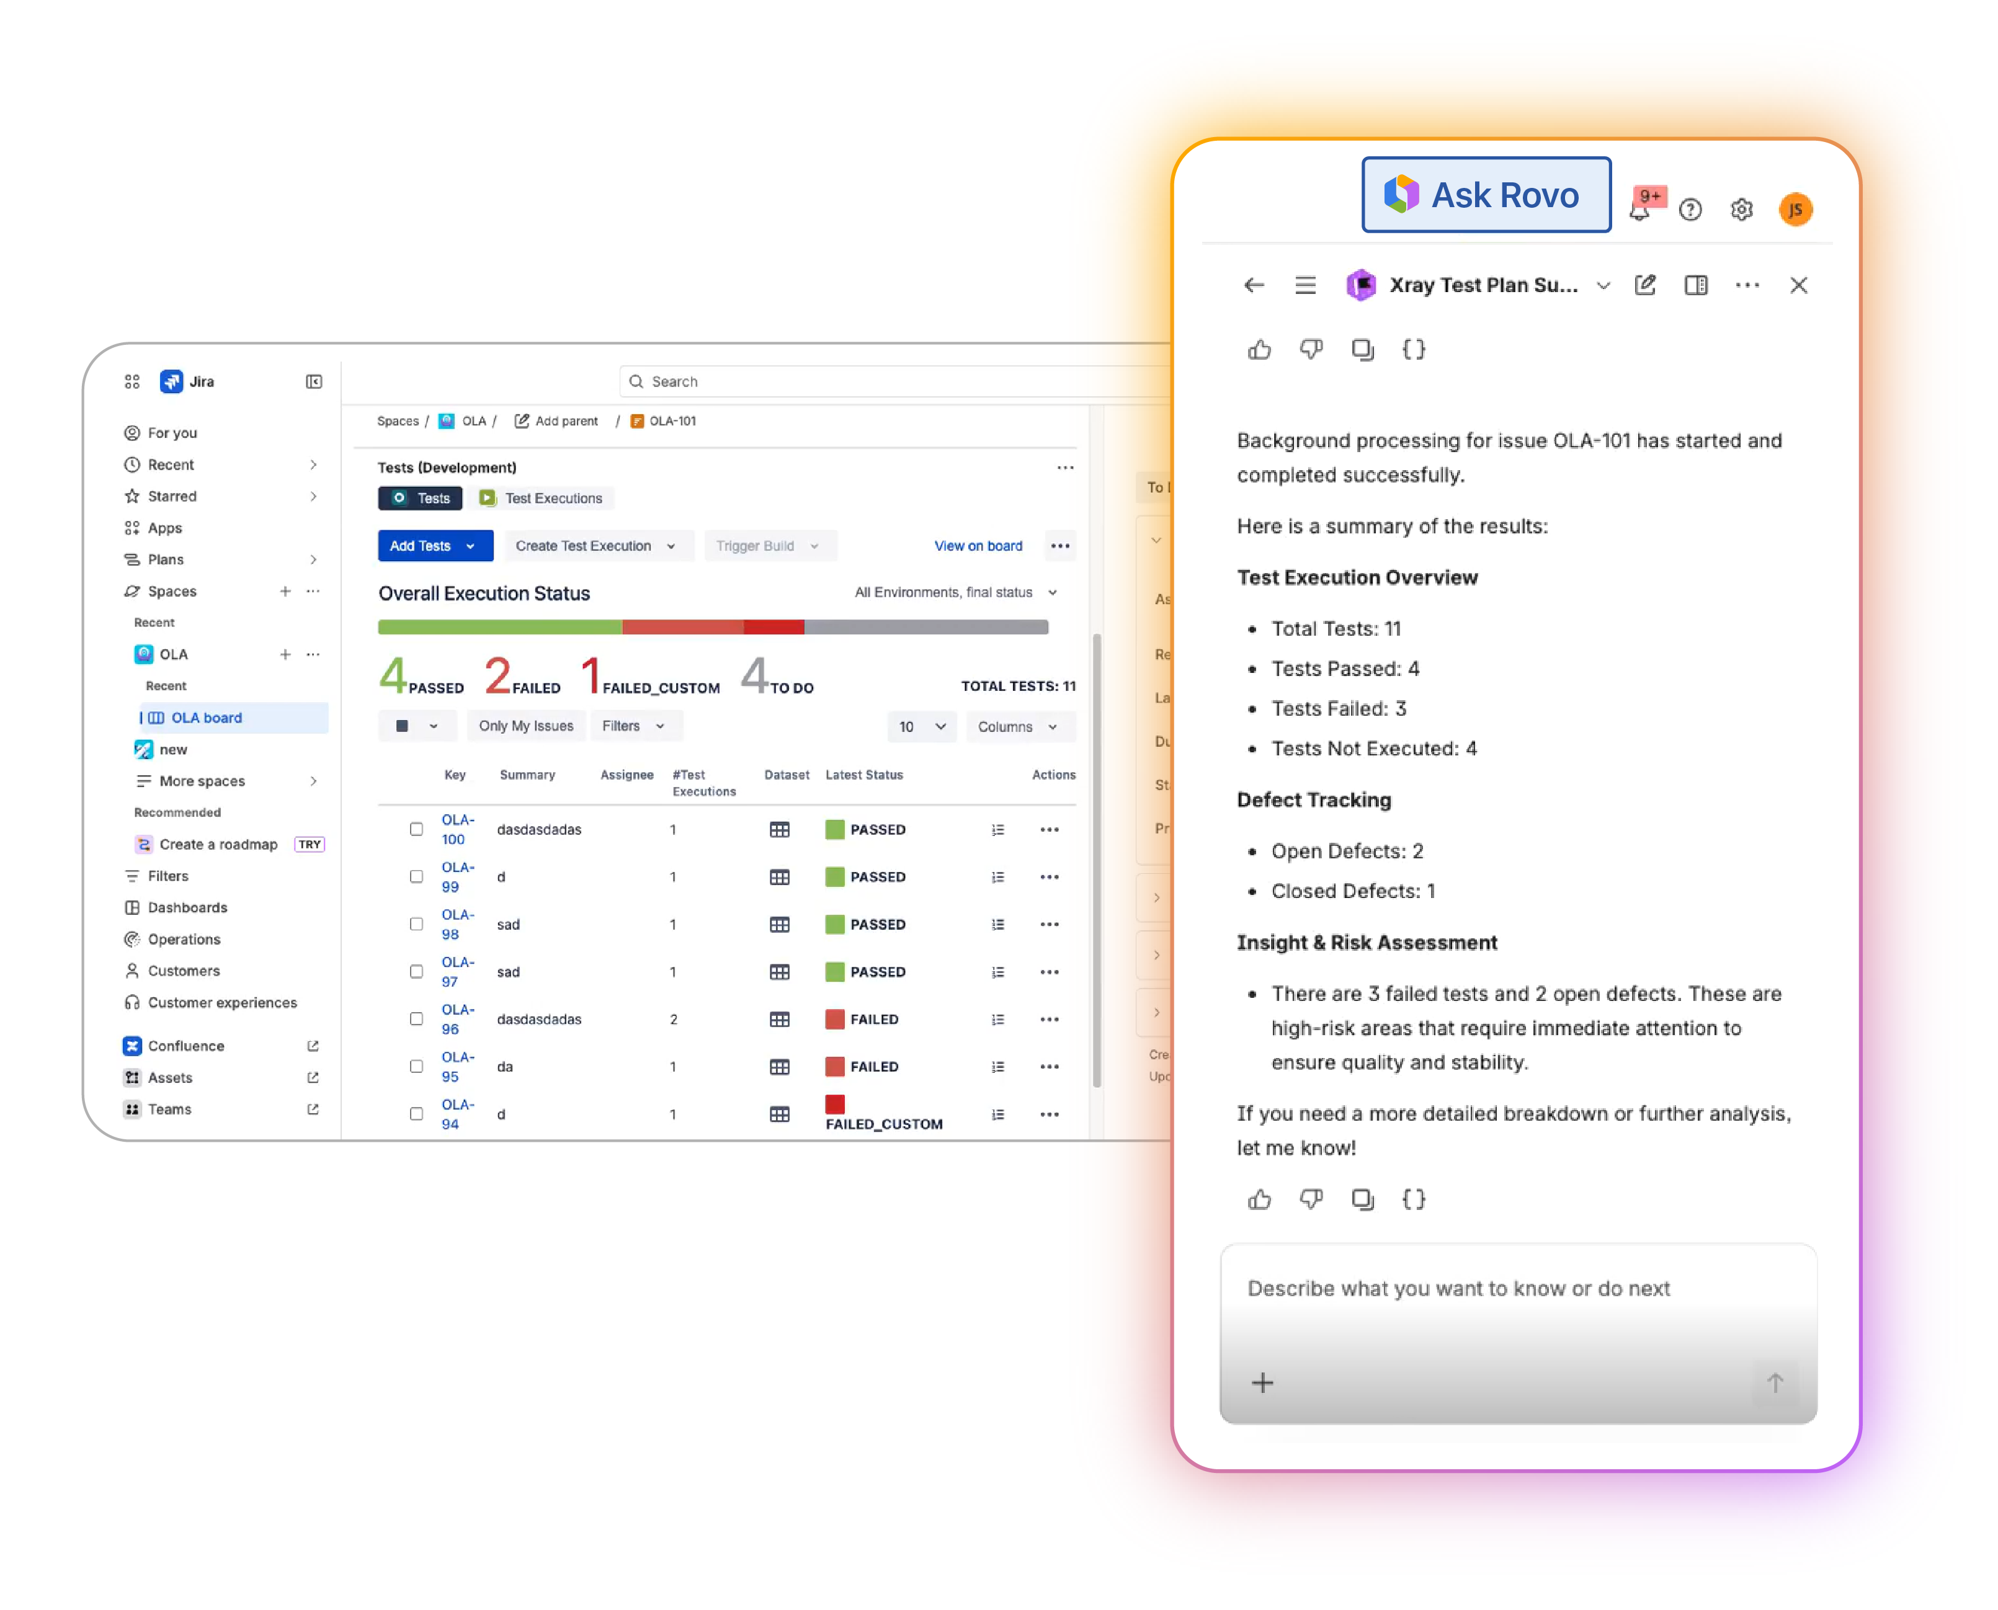The height and width of the screenshot is (1610, 1998).
Task: Start a new Rovo chat edit icon
Action: pos(1644,285)
